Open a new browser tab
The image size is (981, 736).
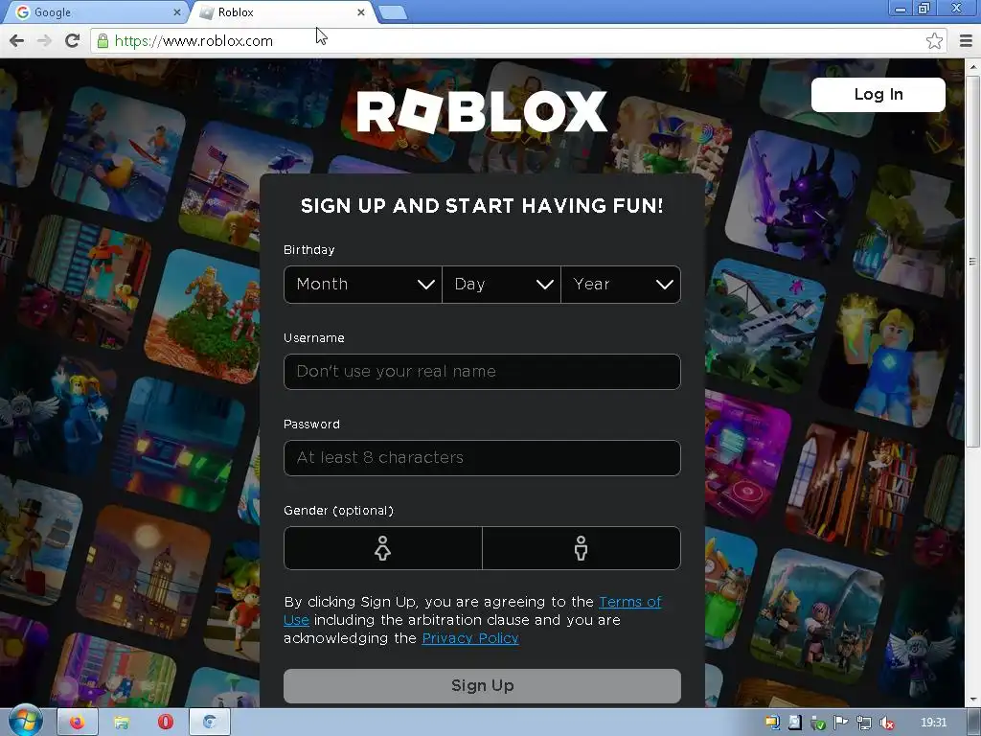point(393,11)
